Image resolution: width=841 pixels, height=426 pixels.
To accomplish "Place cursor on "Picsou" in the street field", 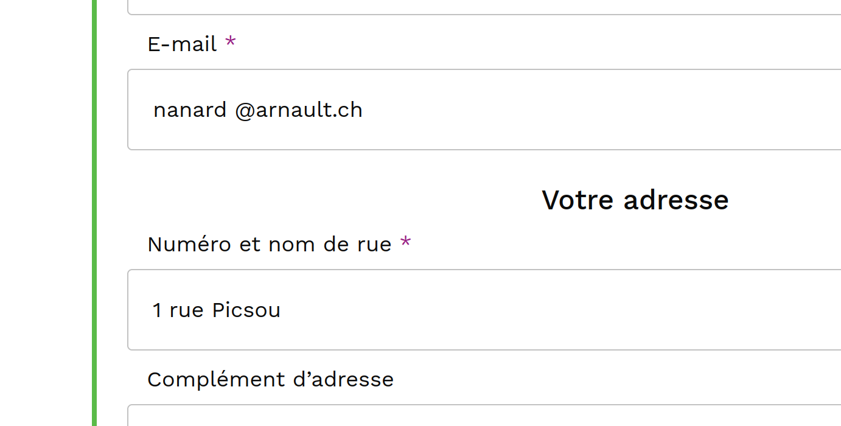I will coord(246,310).
